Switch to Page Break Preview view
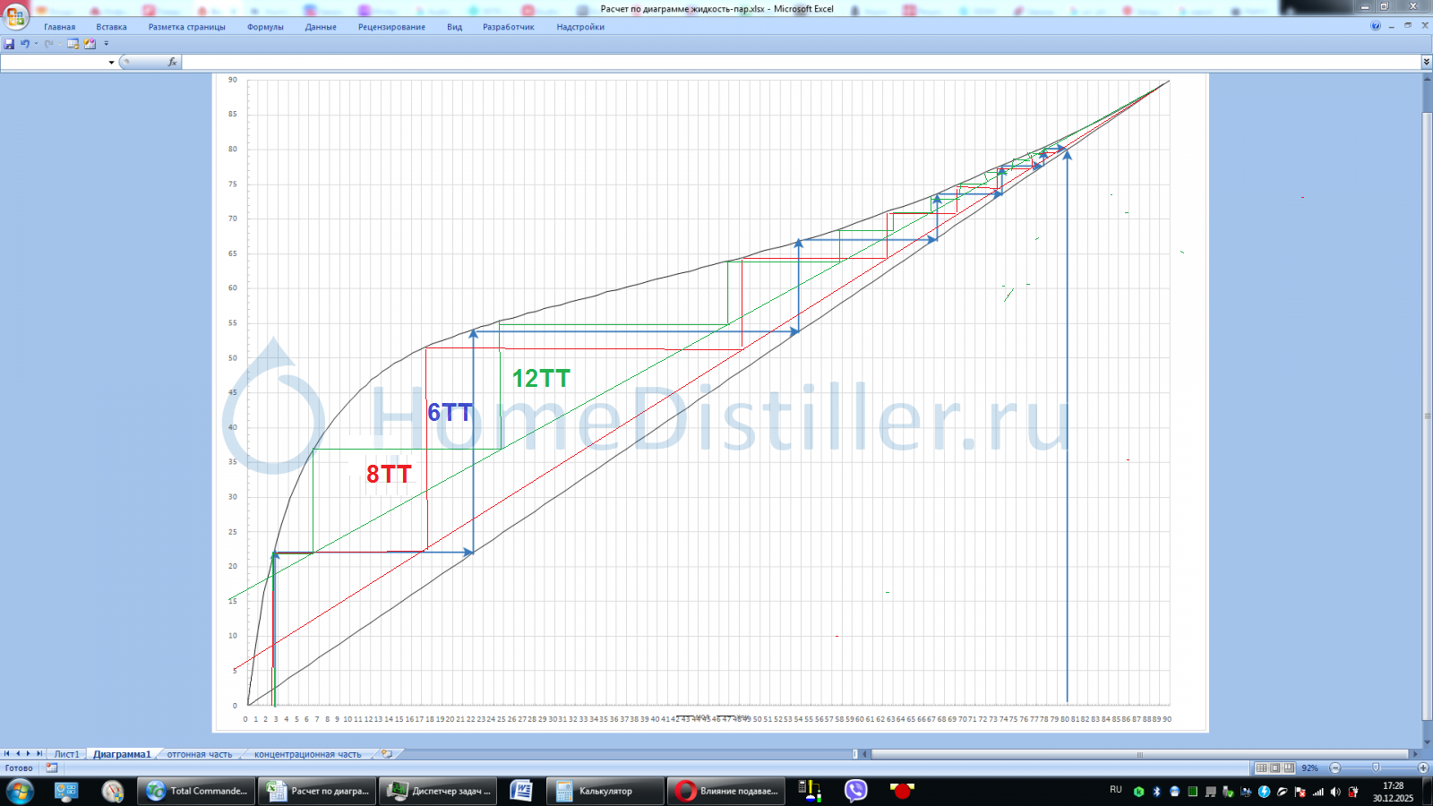1433x806 pixels. [x=1288, y=767]
